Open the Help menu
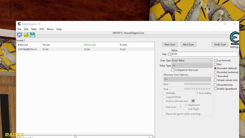245x138 pixels. [x=59, y=29]
